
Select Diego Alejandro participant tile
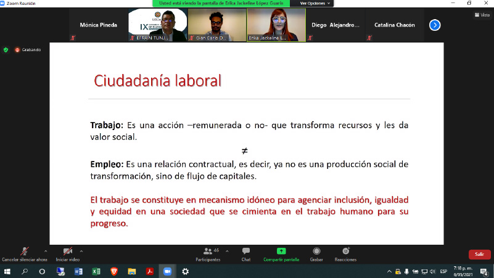coord(336,25)
